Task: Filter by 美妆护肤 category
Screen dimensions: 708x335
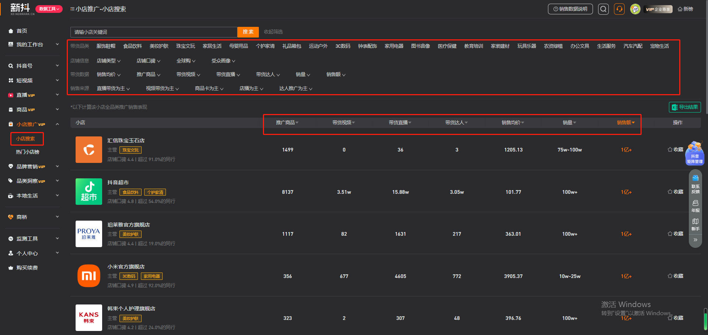Action: click(159, 46)
